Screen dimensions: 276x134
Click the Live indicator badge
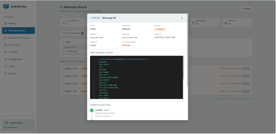tap(99, 11)
